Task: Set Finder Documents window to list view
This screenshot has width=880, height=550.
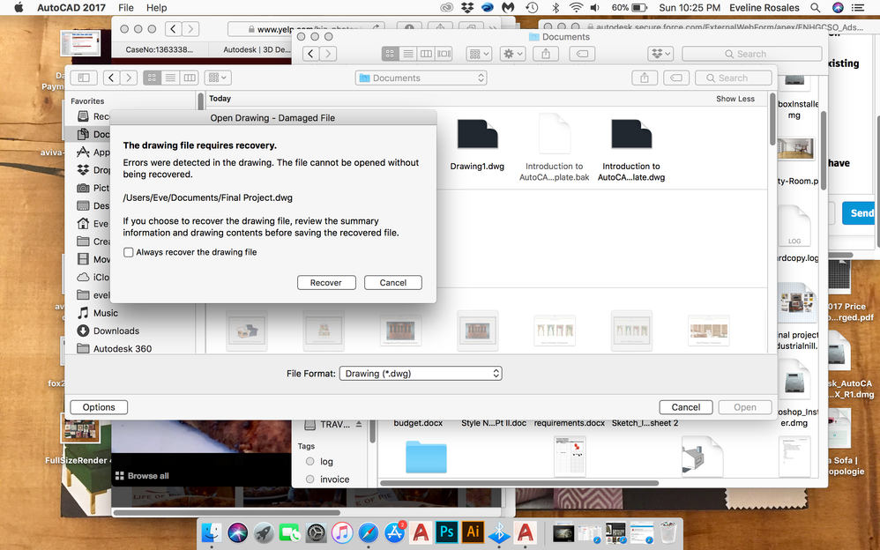Action: 408,54
